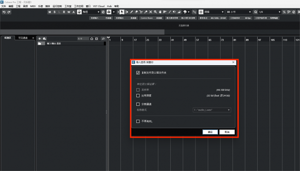Toggle the Snap on/off button
Screen dimensions: 300x171
point(201,12)
